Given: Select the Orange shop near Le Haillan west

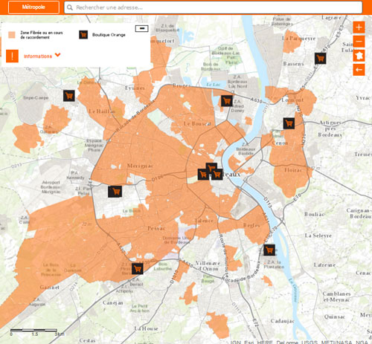Looking at the screenshot, I should click(x=69, y=96).
